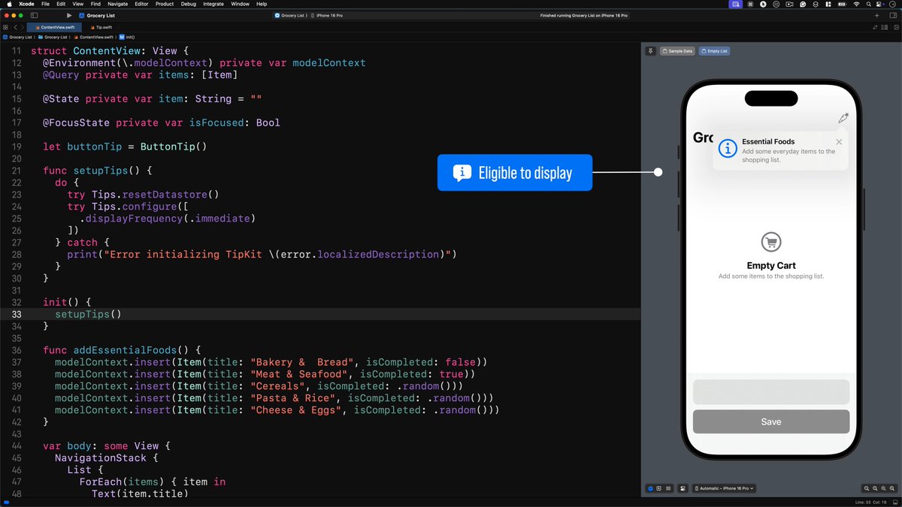Open Automatic – iPhone 16 Pro device dropdown
Screen dimensions: 902x507
[724, 488]
